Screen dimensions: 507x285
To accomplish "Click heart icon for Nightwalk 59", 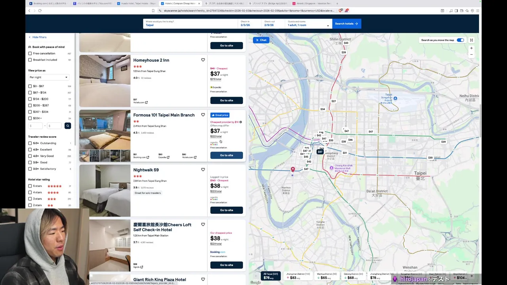I will coord(203,169).
